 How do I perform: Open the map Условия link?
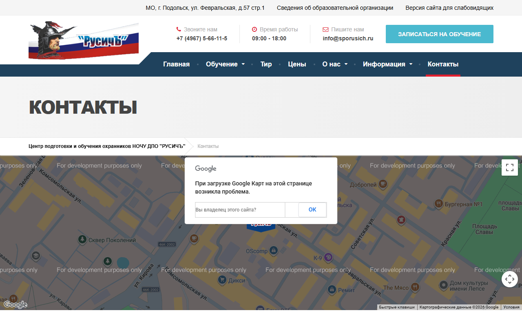tap(511, 307)
